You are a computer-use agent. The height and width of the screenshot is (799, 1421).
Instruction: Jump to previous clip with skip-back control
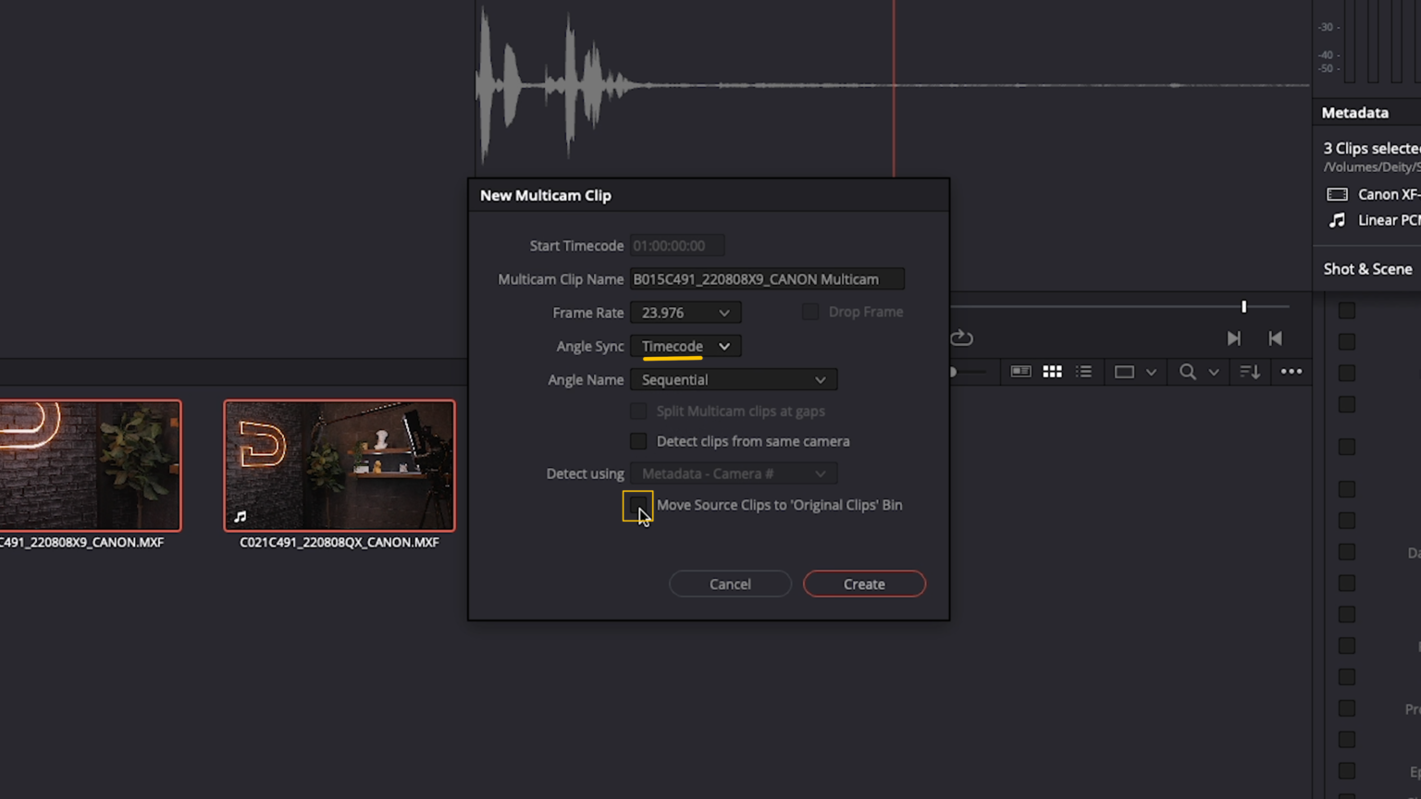pos(1276,338)
